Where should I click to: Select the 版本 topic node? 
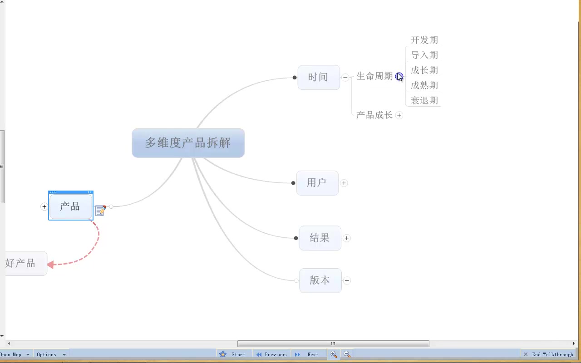320,280
